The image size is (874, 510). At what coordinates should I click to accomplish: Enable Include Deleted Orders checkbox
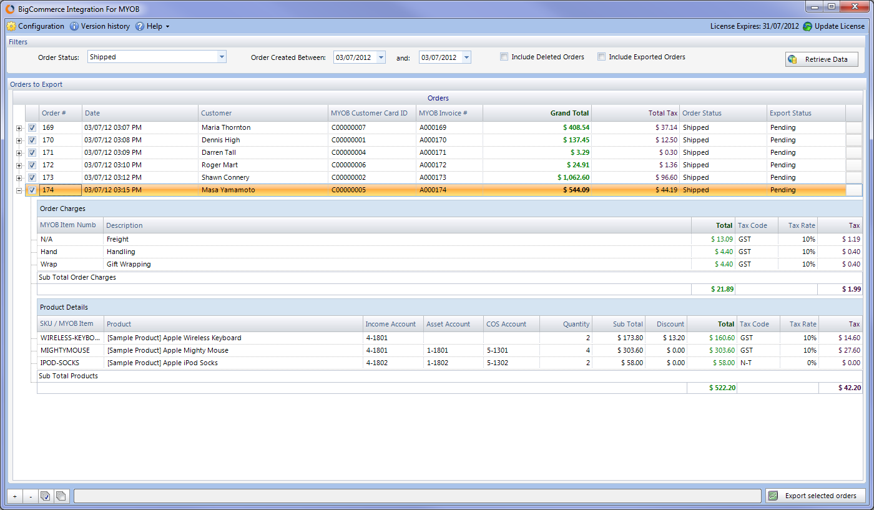point(504,57)
